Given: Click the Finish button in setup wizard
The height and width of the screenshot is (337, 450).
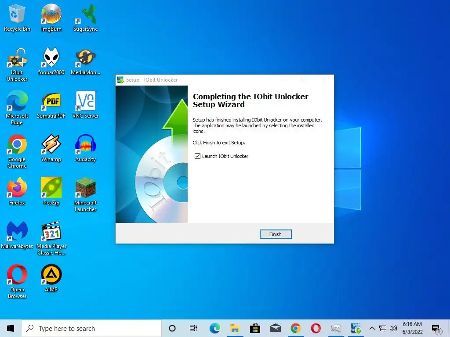Looking at the screenshot, I should tap(276, 234).
